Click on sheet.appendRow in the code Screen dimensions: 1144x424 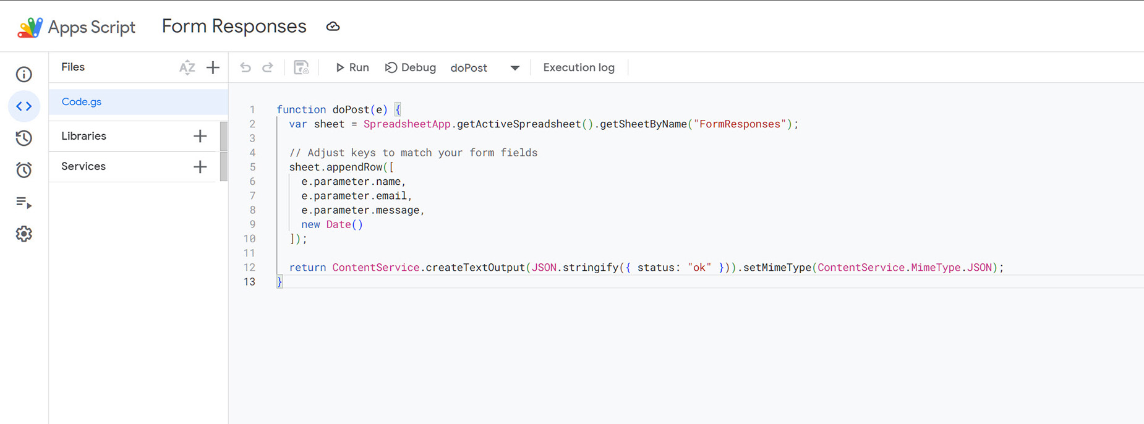(x=336, y=167)
